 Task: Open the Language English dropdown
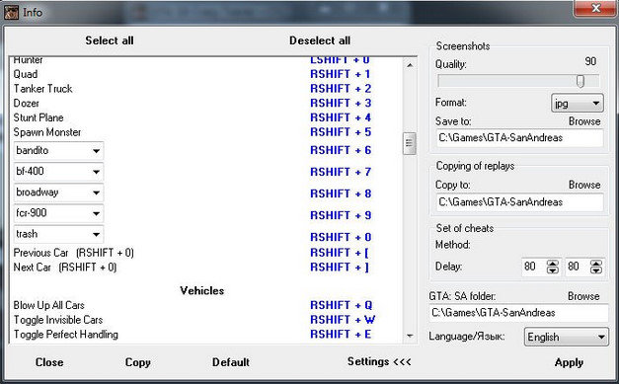566,337
